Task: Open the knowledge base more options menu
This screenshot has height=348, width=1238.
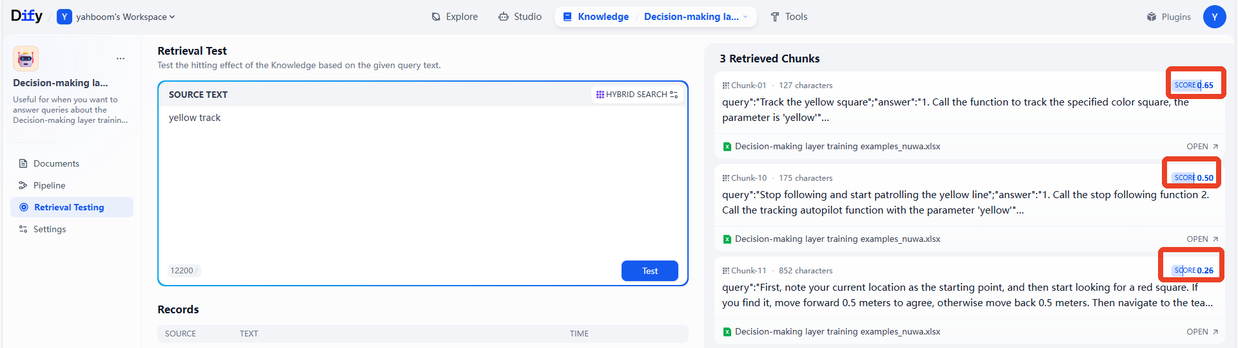Action: pyautogui.click(x=121, y=59)
